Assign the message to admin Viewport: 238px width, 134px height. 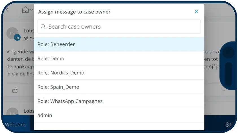(x=119, y=115)
